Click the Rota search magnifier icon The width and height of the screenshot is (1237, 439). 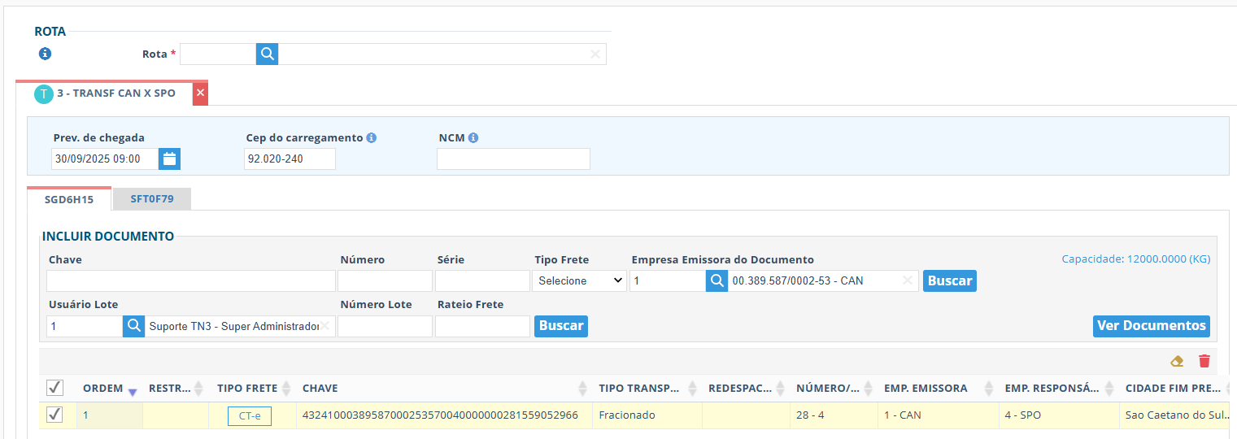(268, 54)
